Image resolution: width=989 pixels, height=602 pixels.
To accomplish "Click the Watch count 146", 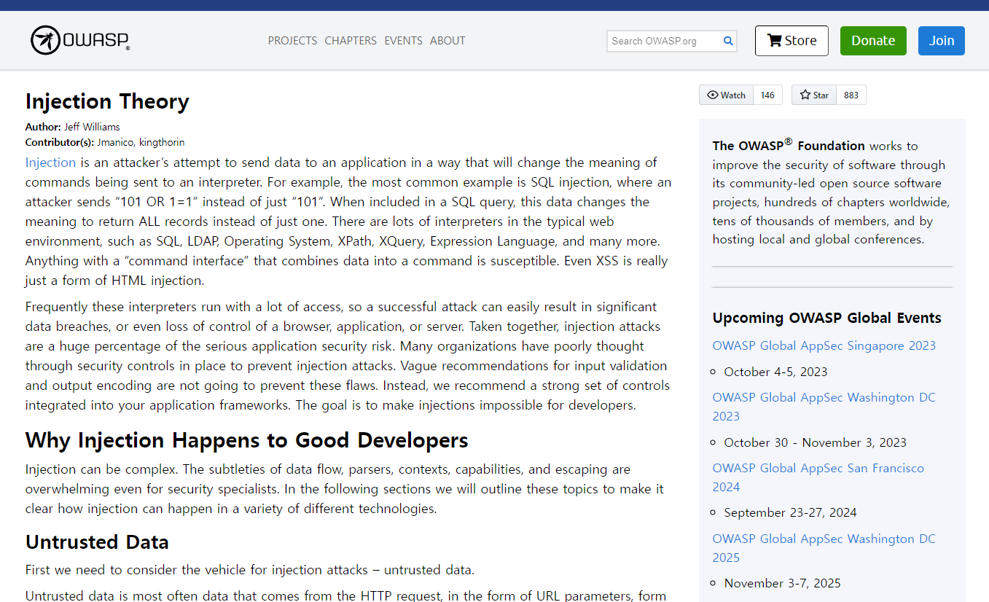I will (x=767, y=95).
